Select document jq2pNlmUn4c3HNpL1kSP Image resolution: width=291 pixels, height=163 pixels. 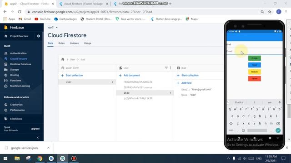tap(138, 98)
